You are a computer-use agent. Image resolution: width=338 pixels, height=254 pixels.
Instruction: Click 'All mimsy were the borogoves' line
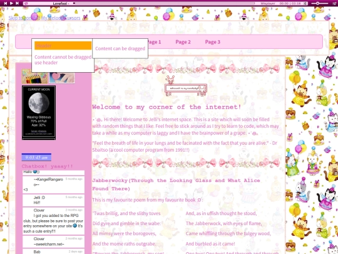[124, 234]
